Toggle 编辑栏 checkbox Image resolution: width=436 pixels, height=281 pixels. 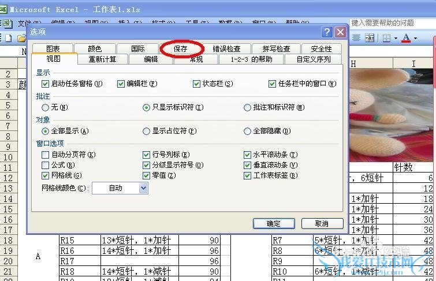point(121,84)
